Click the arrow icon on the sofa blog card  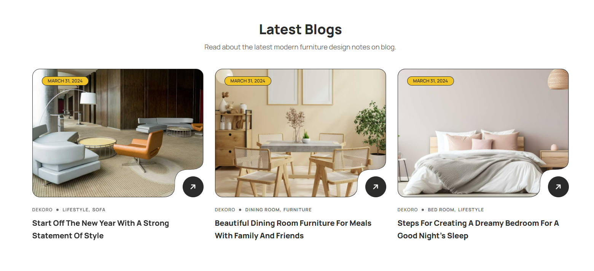[x=193, y=187]
